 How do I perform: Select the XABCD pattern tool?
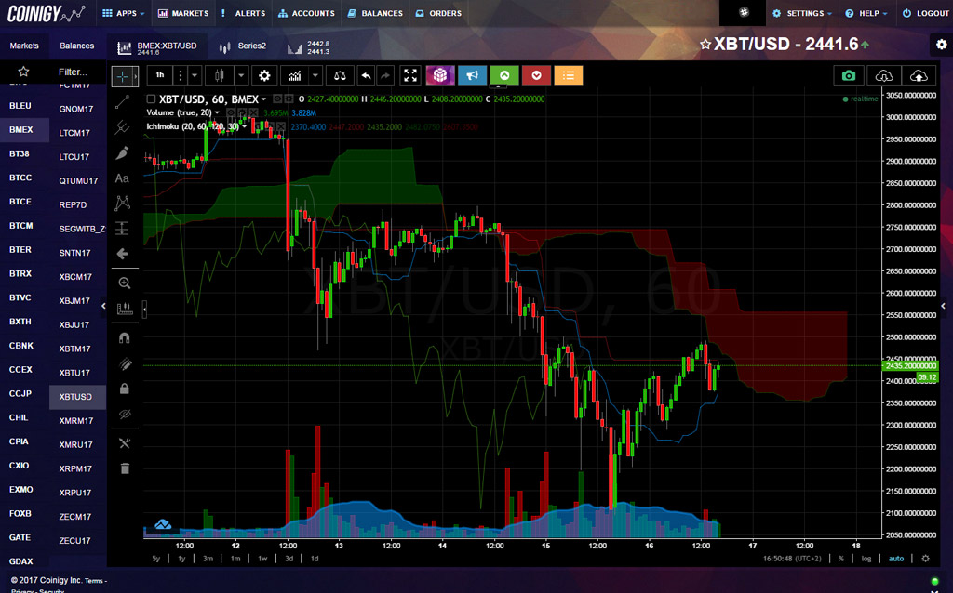[122, 204]
